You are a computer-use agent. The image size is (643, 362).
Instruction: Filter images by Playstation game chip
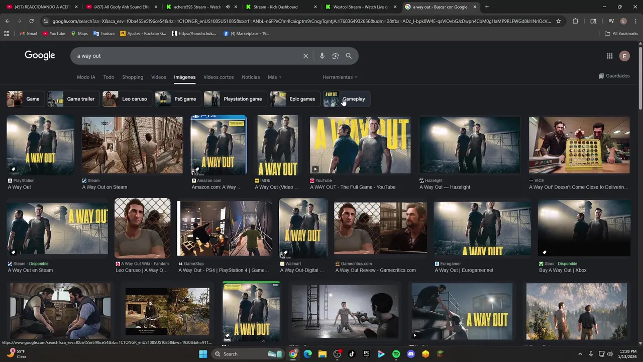[235, 99]
